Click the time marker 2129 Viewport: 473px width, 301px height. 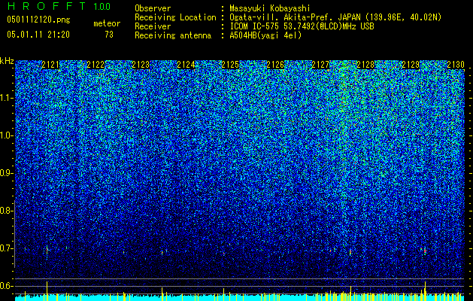click(x=411, y=65)
